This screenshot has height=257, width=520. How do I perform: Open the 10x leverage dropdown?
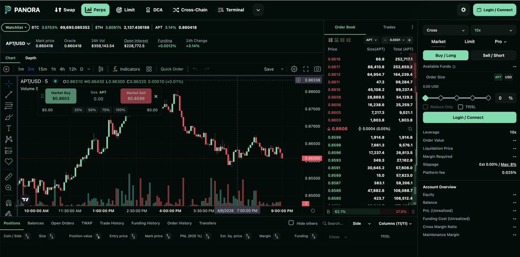[493, 30]
